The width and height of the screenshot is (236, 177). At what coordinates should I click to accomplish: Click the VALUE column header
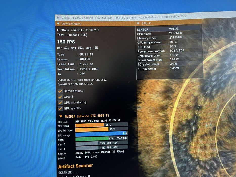pos(174,29)
